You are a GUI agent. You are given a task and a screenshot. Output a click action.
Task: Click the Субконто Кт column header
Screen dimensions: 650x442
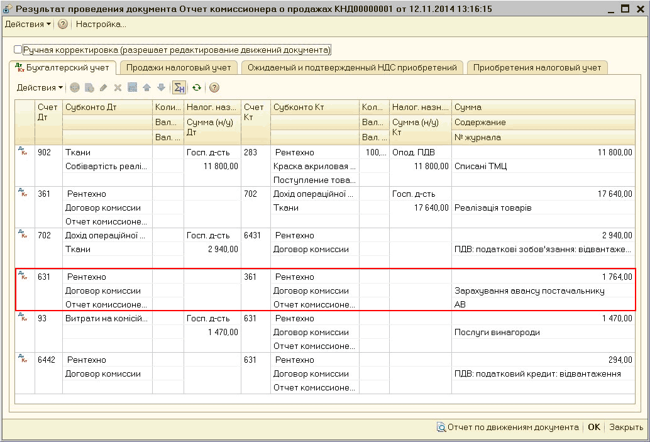click(315, 107)
